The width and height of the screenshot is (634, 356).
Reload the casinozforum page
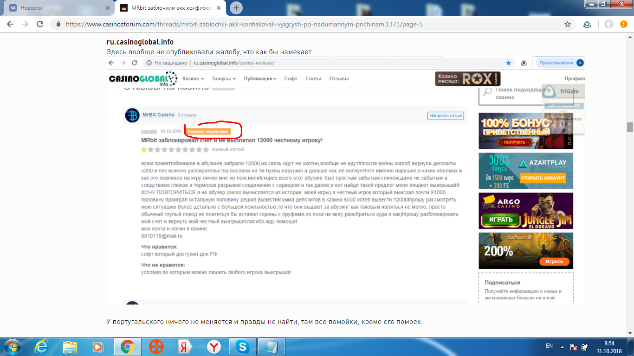pyautogui.click(x=40, y=24)
